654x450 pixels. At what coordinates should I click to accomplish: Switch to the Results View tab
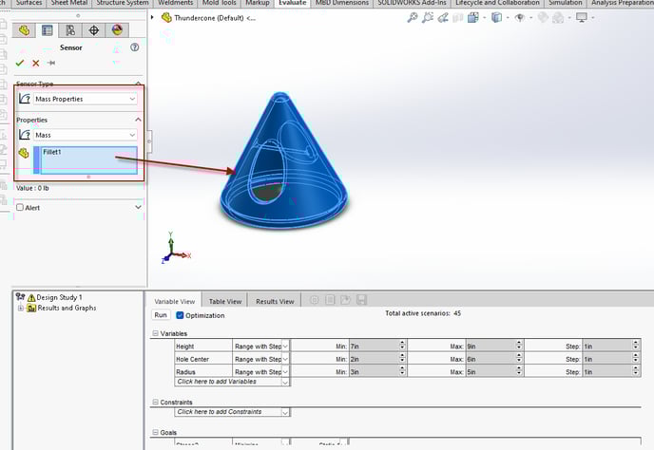point(275,301)
